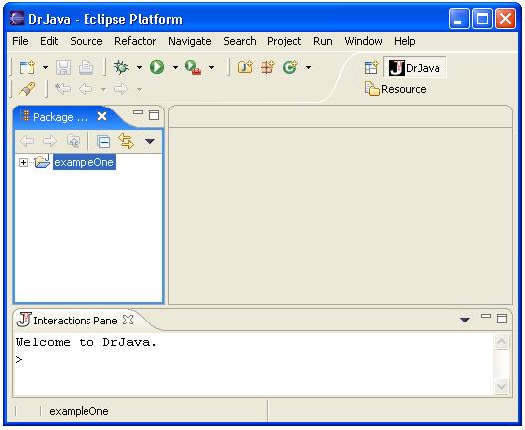The width and height of the screenshot is (525, 430).
Task: Click scrollbar up arrow in Interactions Pane
Action: pyautogui.click(x=501, y=341)
